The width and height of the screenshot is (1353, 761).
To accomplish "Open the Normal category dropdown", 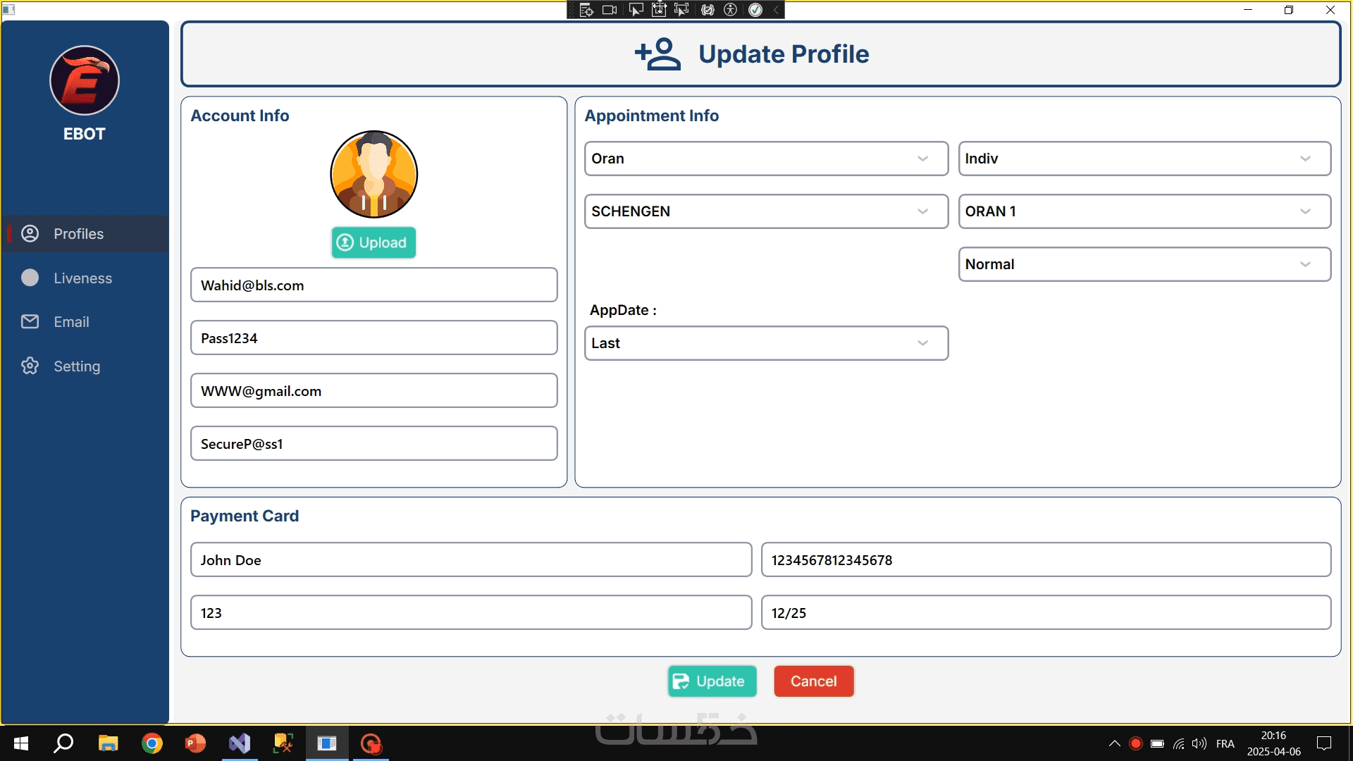I will pyautogui.click(x=1144, y=264).
